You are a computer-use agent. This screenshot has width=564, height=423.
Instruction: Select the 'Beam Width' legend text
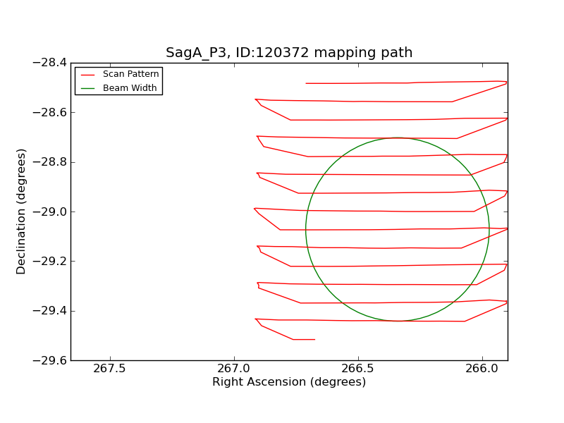130,88
